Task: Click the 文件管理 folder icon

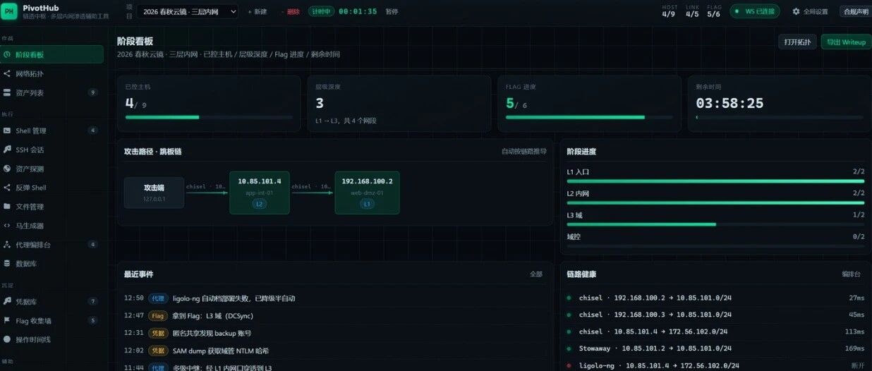Action: coord(7,207)
